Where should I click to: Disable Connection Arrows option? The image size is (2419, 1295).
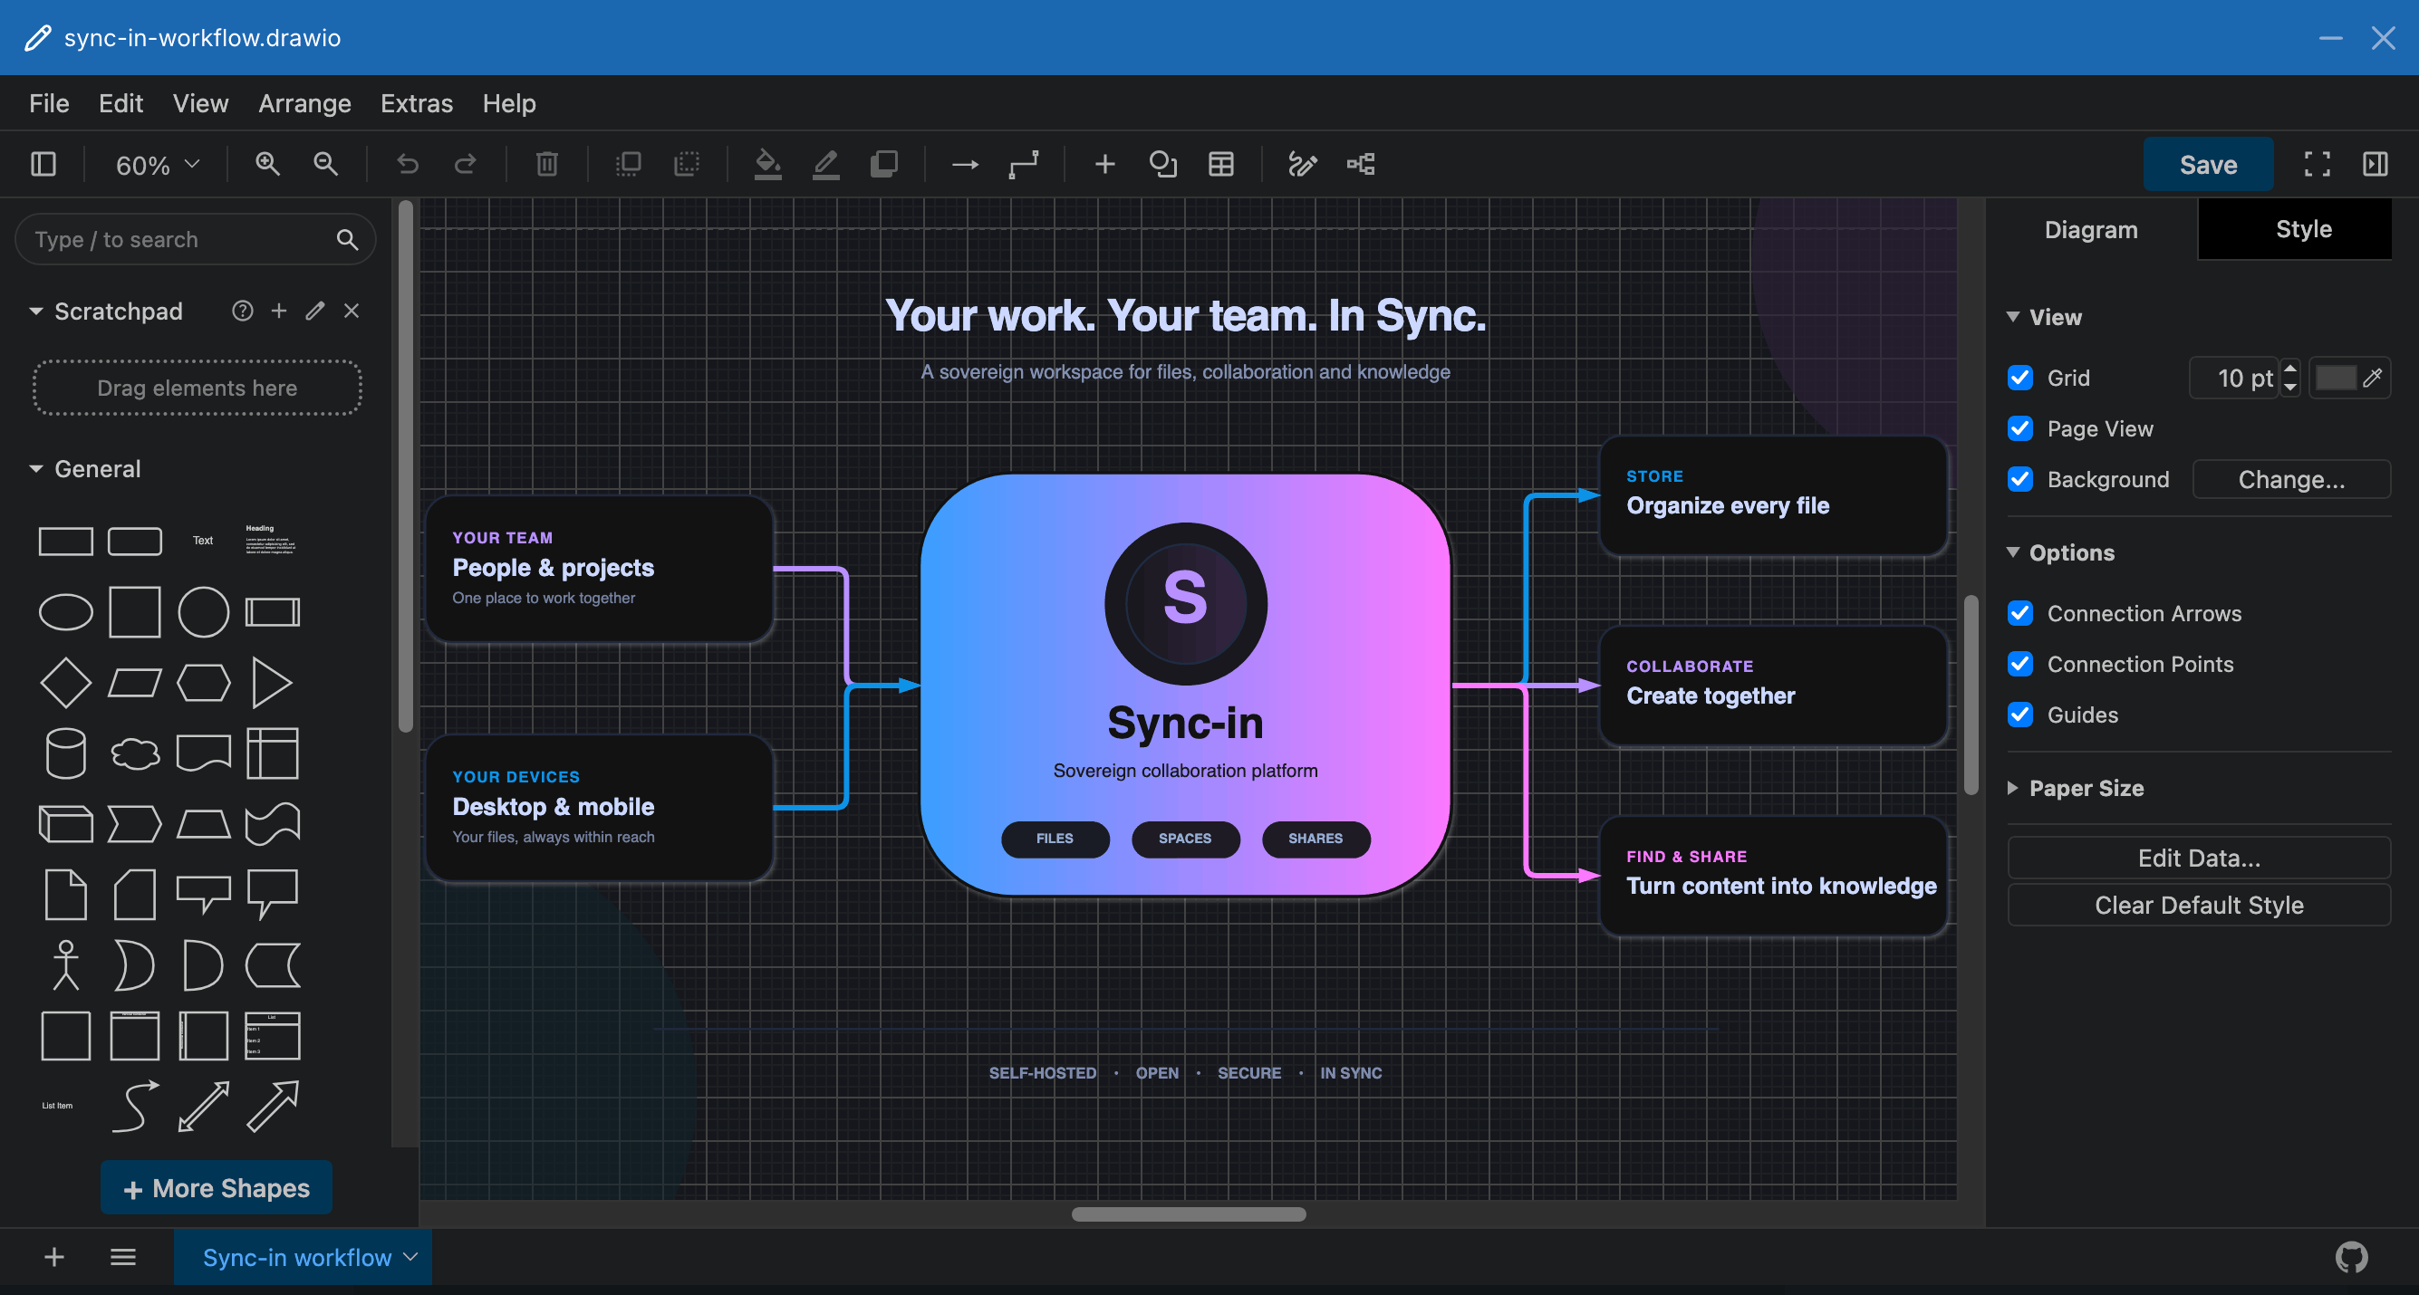[x=2019, y=613]
